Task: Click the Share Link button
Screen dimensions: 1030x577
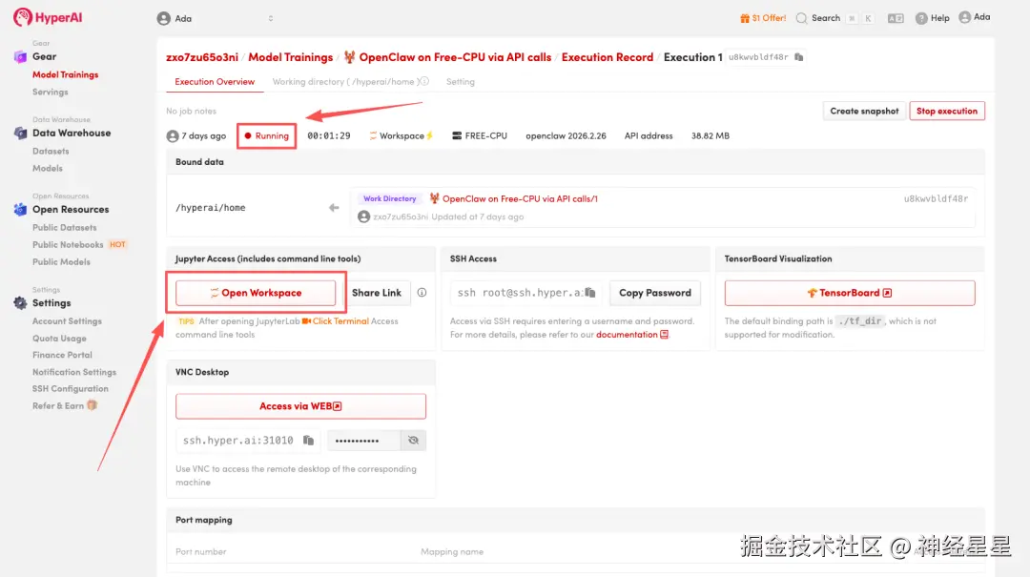Action: tap(377, 293)
